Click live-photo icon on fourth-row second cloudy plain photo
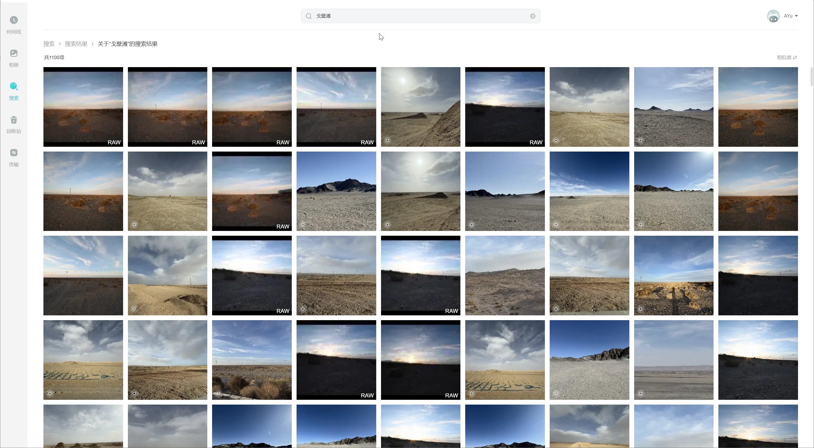The height and width of the screenshot is (448, 814). pos(134,393)
